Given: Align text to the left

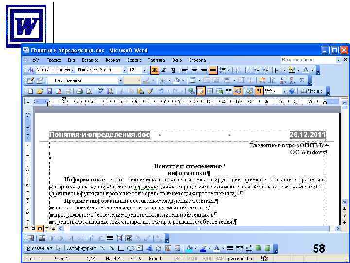Looking at the screenshot, I should click(185, 70).
